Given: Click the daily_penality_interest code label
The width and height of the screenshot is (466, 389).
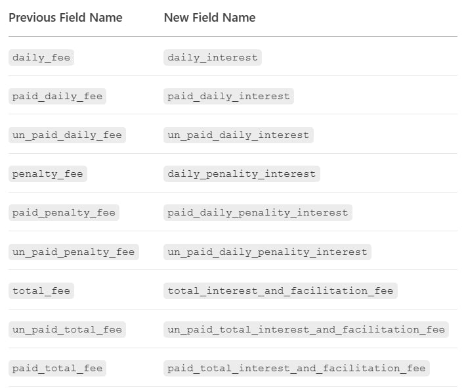Looking at the screenshot, I should pyautogui.click(x=242, y=174).
